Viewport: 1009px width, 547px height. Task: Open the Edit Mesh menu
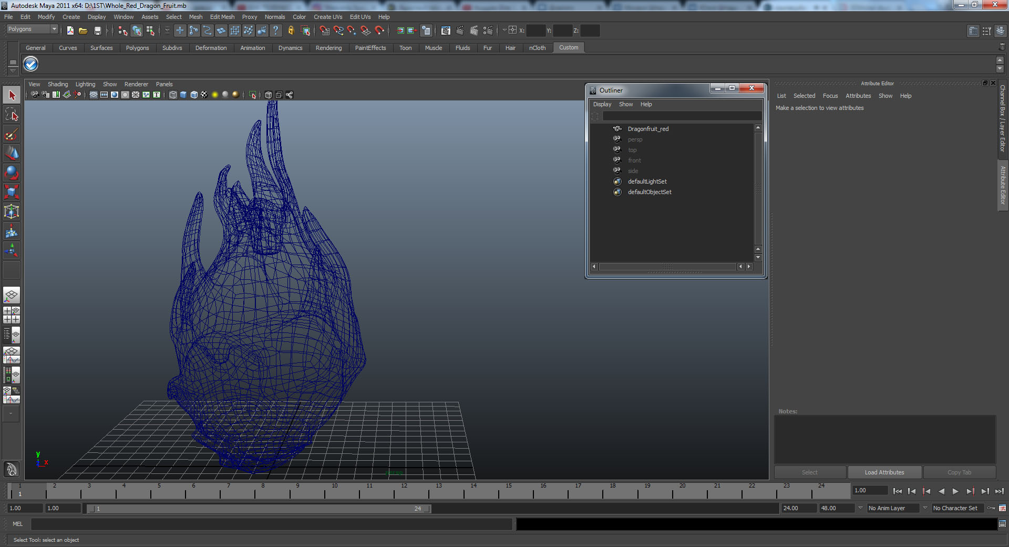[222, 17]
